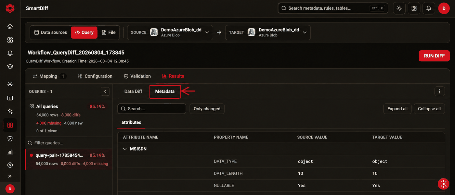Click the Expand all button
This screenshot has width=455, height=195.
(397, 109)
